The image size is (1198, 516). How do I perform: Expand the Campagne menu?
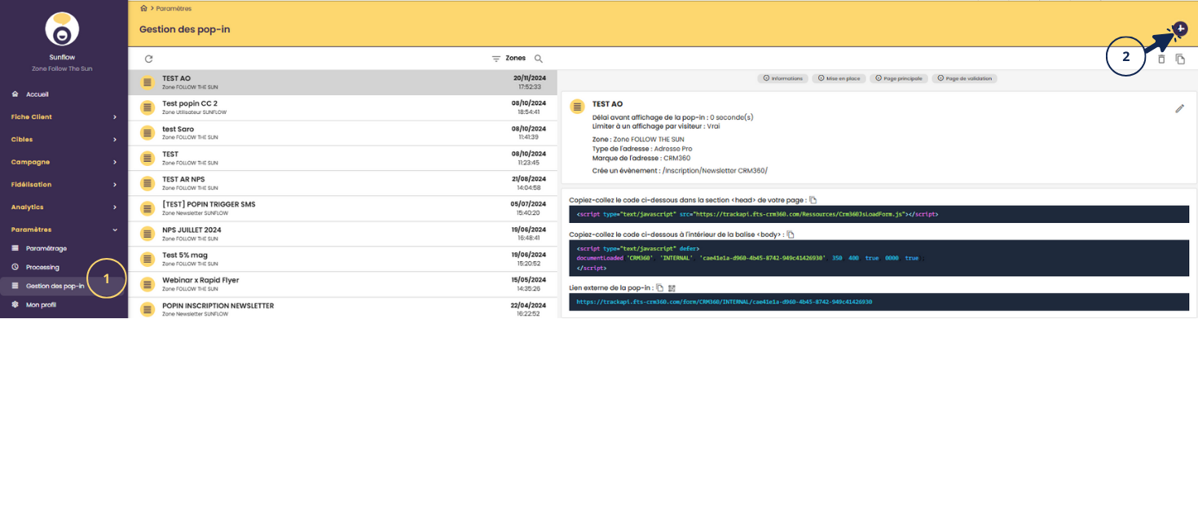(64, 162)
